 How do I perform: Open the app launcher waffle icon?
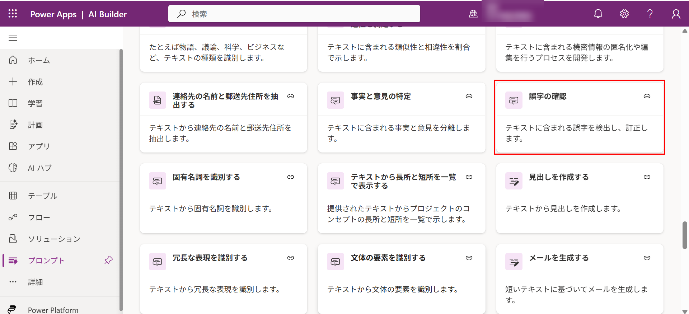point(13,14)
